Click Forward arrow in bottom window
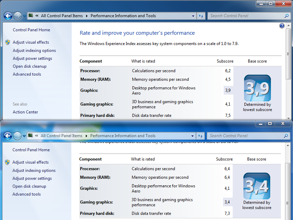 [17, 136]
